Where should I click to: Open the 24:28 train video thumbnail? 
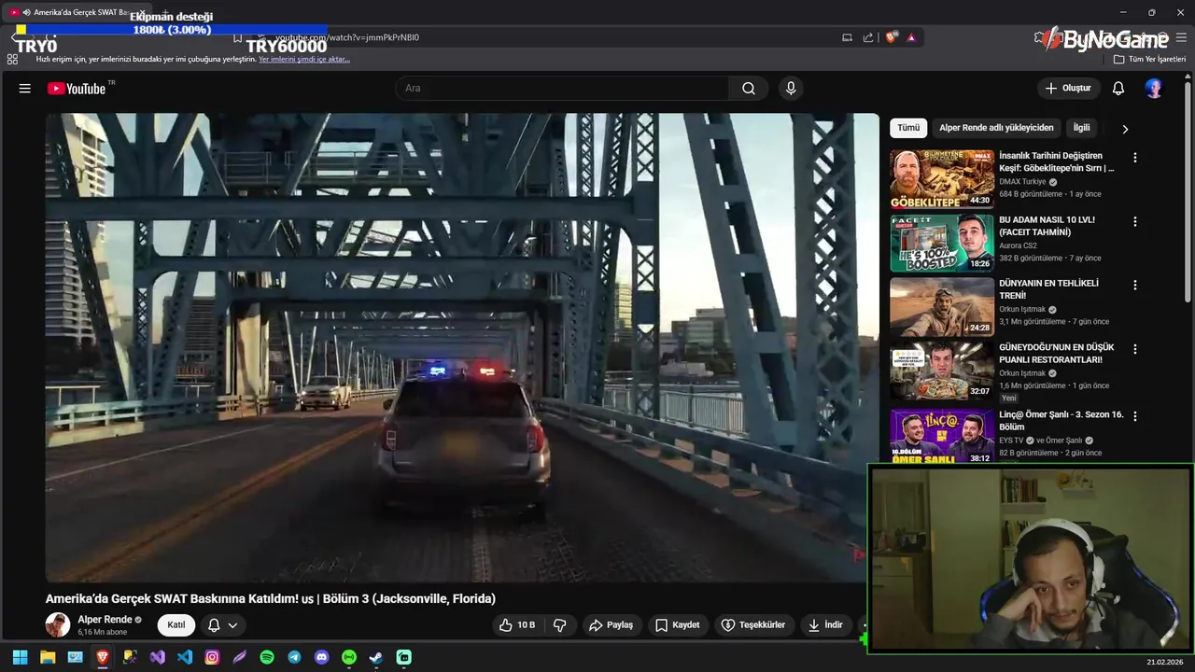tap(942, 306)
